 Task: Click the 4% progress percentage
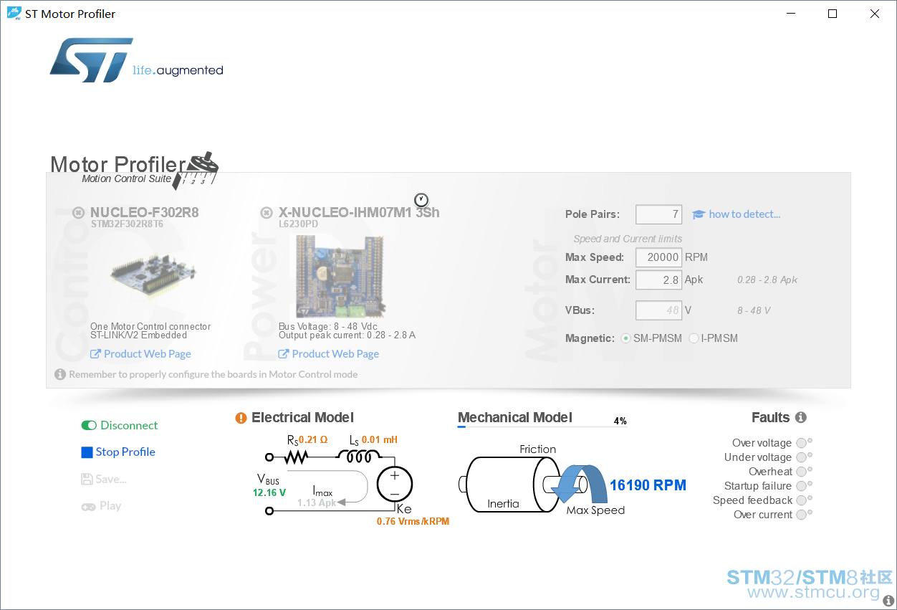[x=620, y=421]
